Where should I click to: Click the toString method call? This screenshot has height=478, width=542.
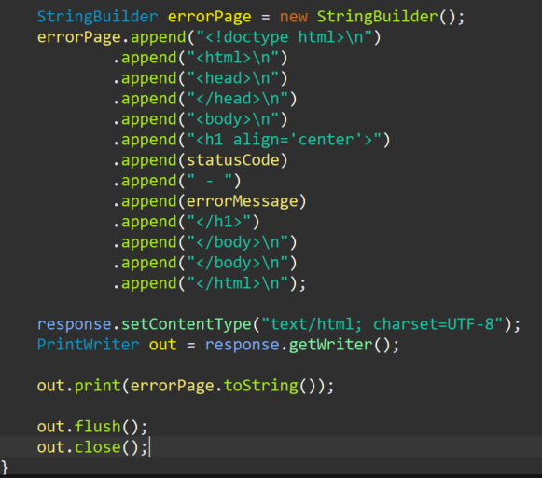[261, 386]
